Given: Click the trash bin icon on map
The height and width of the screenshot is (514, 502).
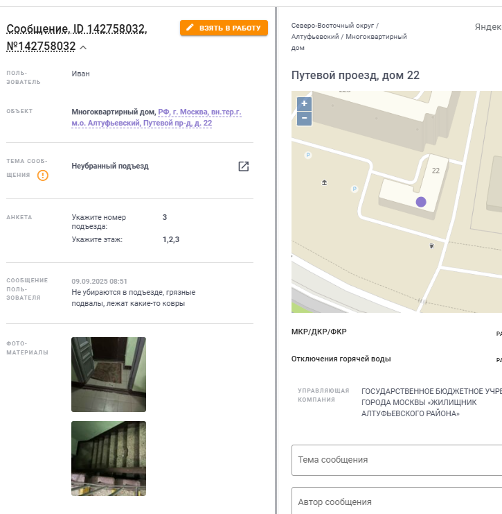Looking at the screenshot, I should point(431,246).
